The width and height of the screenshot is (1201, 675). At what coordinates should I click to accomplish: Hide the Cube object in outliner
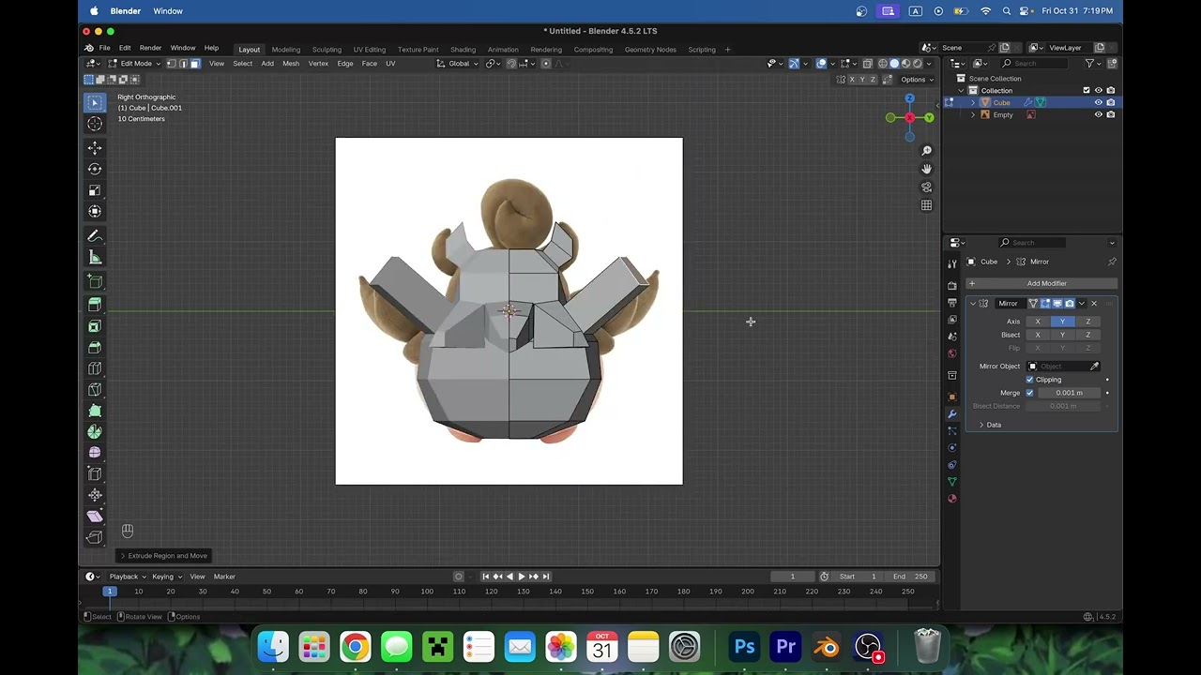(1098, 102)
